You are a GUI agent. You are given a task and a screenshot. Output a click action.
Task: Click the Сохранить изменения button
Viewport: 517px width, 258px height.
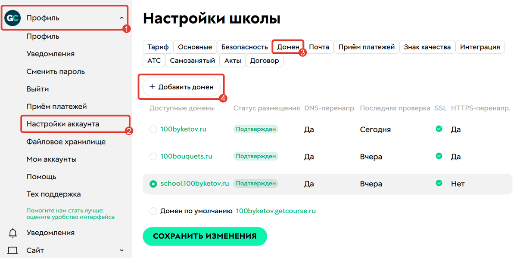(205, 236)
